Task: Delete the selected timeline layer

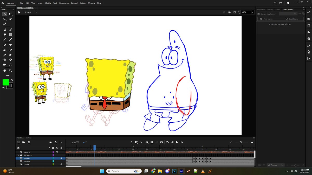Action: (x=29, y=142)
